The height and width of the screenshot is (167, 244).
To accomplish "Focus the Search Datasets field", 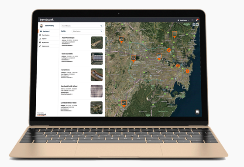I will tap(82, 26).
